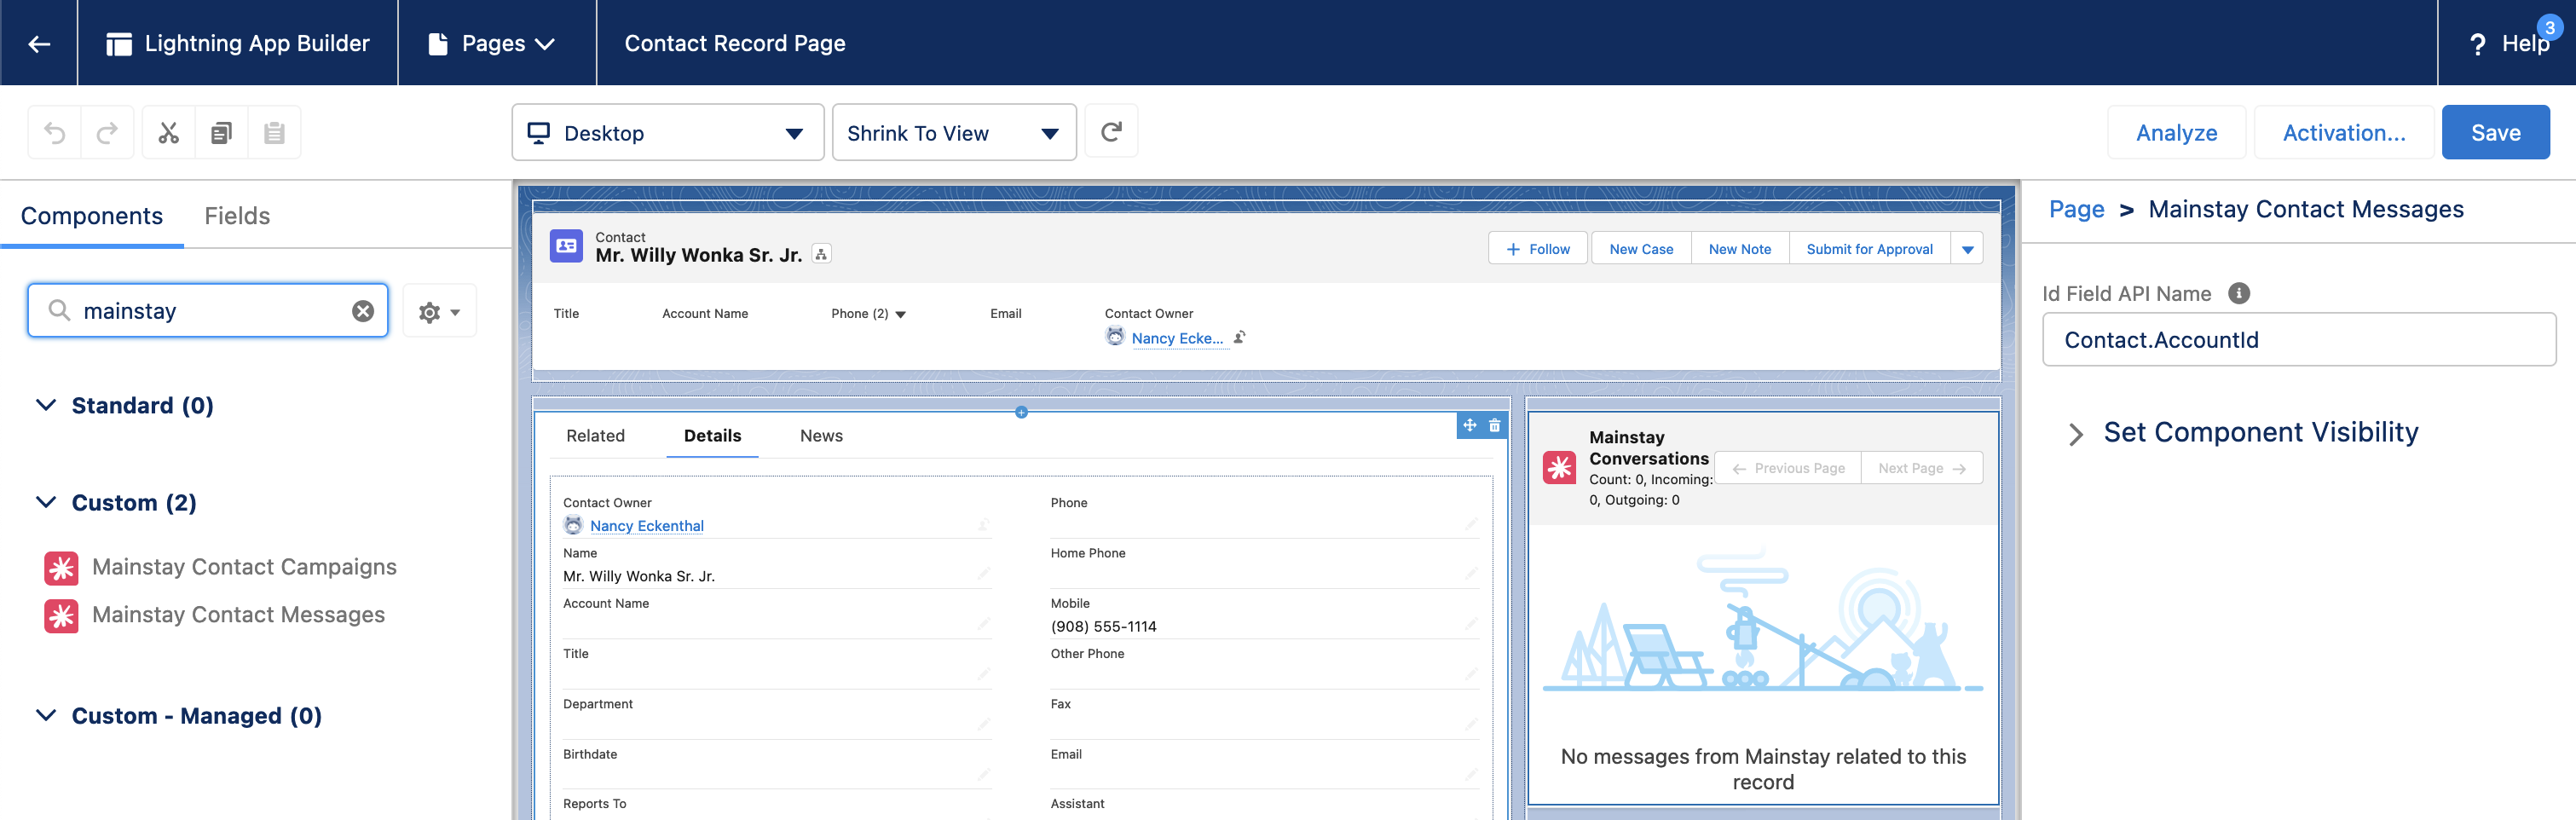This screenshot has width=2576, height=820.
Task: Click the refresh canvas icon
Action: [x=1111, y=132]
